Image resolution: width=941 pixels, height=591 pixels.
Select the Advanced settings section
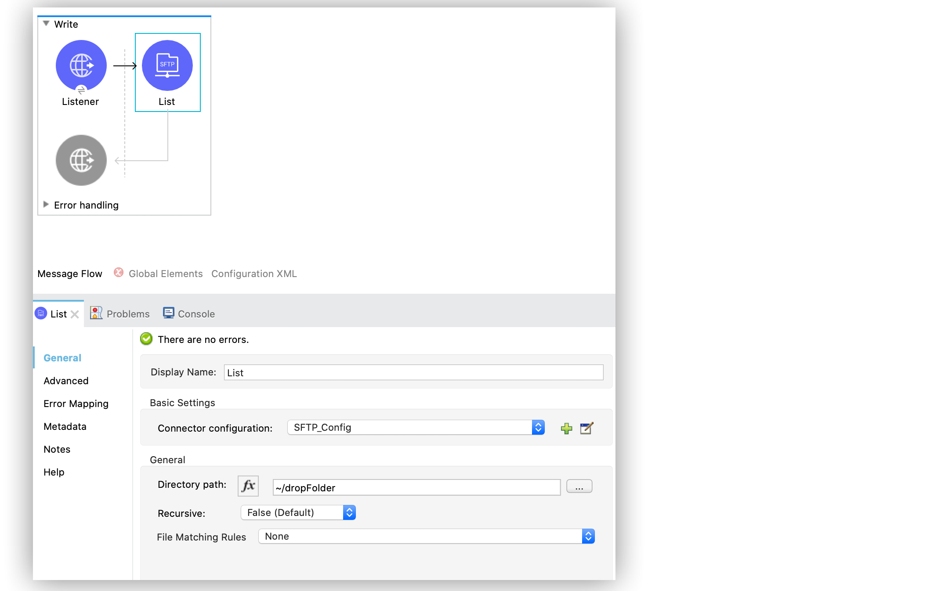pyautogui.click(x=65, y=381)
